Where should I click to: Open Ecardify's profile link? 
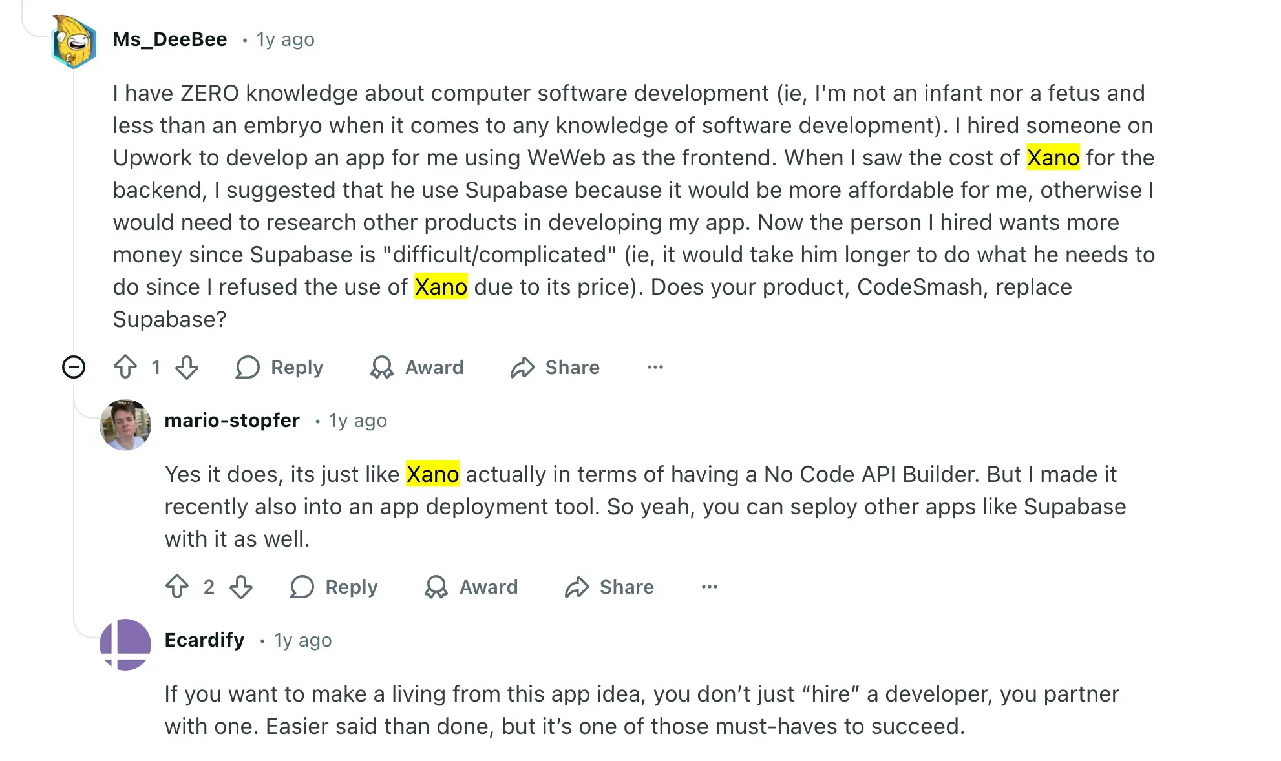click(204, 640)
